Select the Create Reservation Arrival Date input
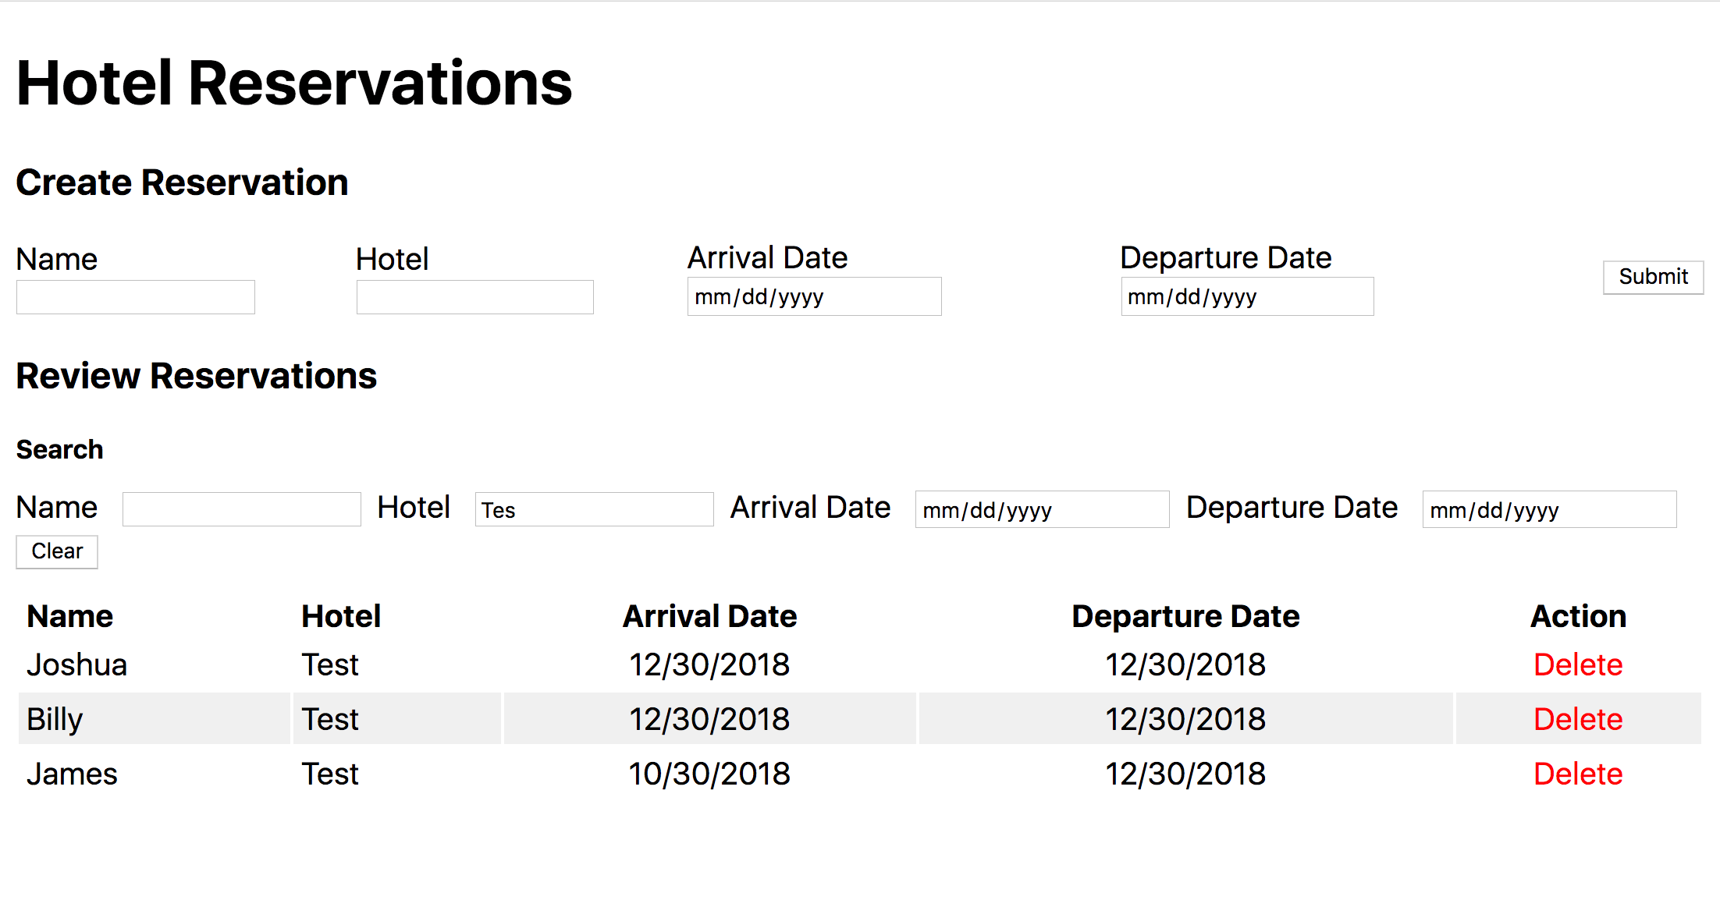Image resolution: width=1720 pixels, height=900 pixels. click(x=814, y=297)
